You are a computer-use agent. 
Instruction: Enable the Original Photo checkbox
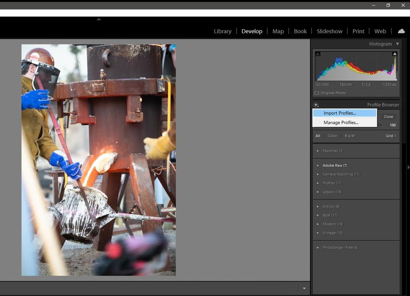click(317, 93)
